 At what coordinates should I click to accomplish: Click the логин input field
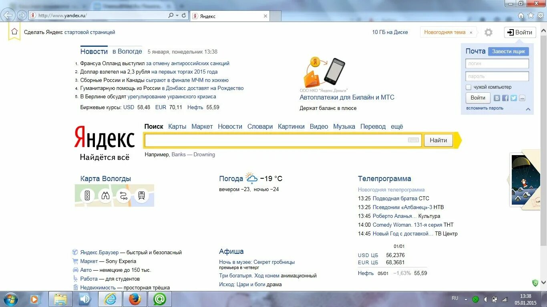497,63
